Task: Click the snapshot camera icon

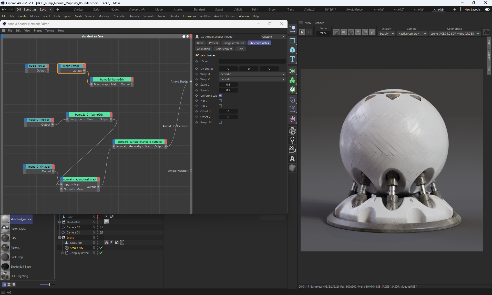Action: pyautogui.click(x=486, y=32)
